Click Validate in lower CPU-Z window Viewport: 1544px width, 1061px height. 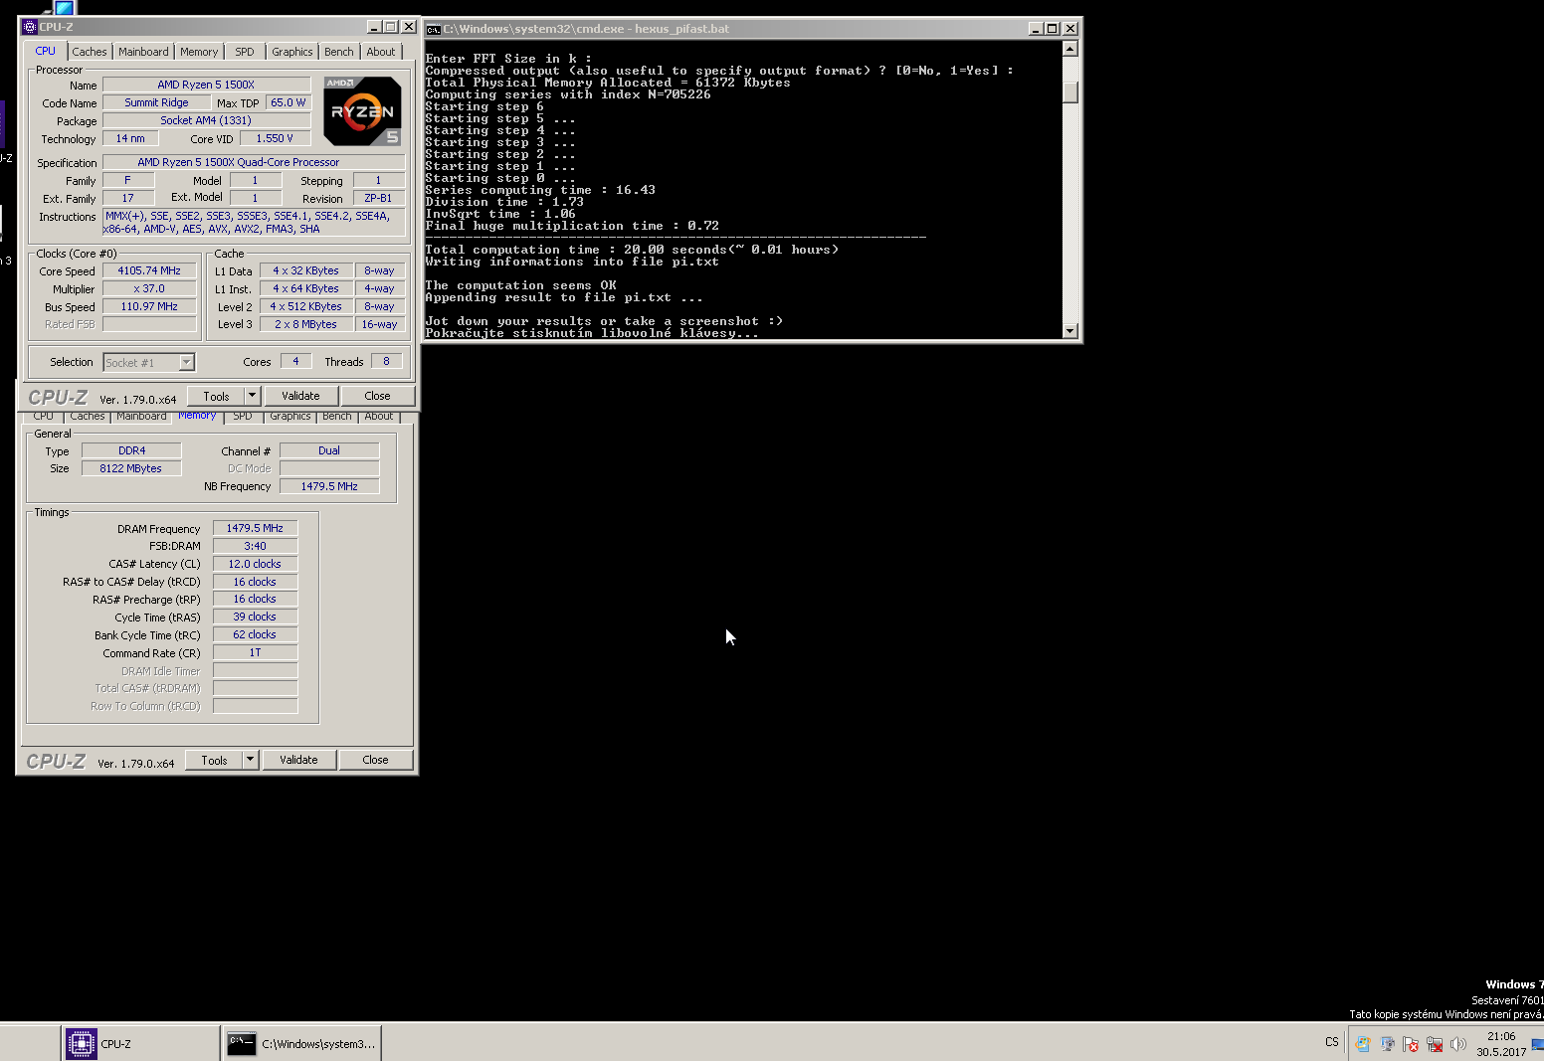tap(298, 760)
